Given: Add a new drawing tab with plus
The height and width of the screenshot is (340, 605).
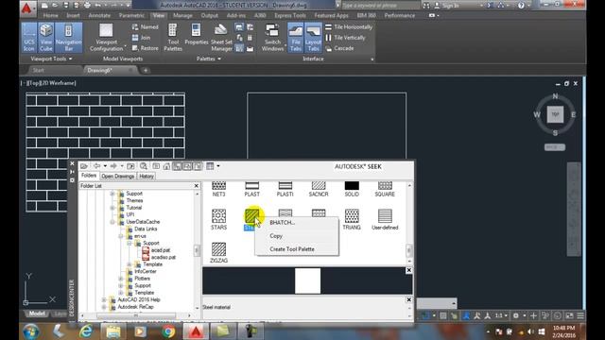Looking at the screenshot, I should click(x=146, y=70).
